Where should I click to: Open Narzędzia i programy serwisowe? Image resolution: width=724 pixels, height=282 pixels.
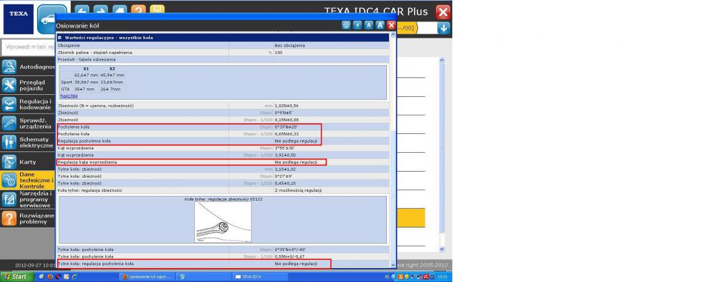(28, 199)
